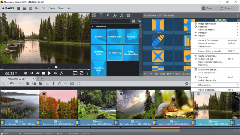
Task: Untick the checked river forest photo checkbox
Action: tap(199, 94)
